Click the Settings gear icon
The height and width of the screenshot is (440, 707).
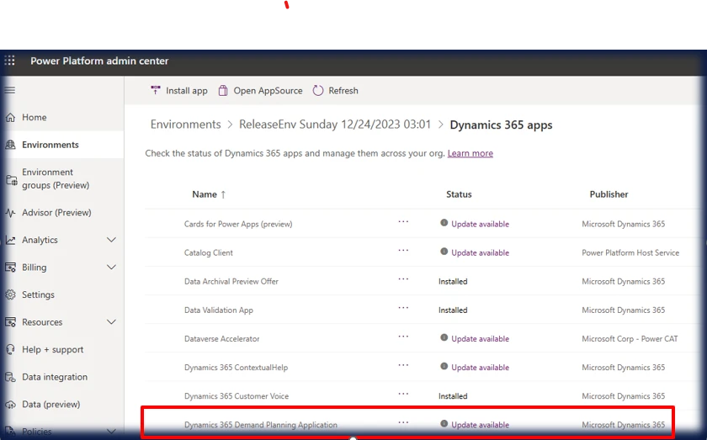coord(10,294)
